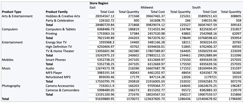Click the South region column header

click(196, 7)
